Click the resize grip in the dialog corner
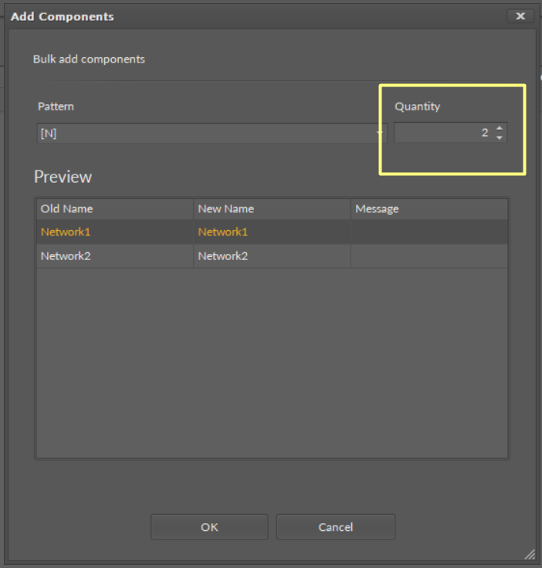 click(x=530, y=554)
